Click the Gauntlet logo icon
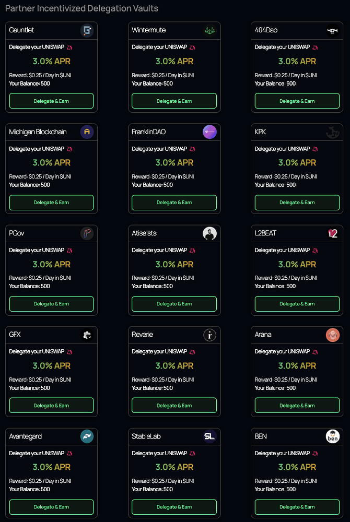 [x=87, y=31]
